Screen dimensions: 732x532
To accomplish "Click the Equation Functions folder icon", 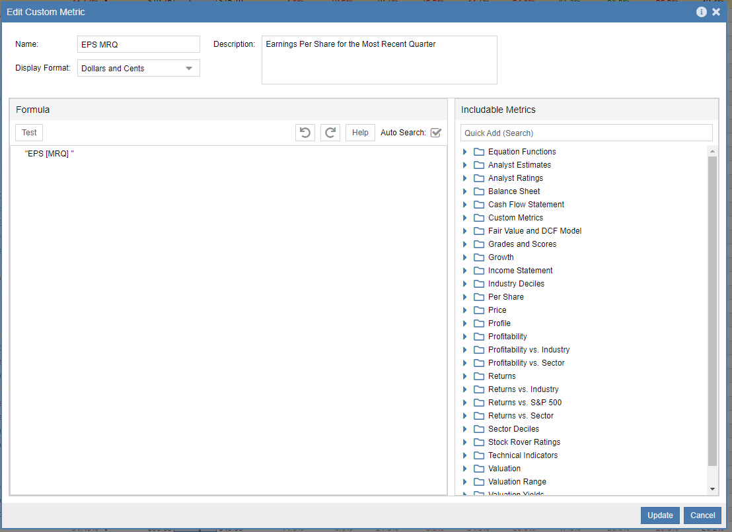I will [x=478, y=151].
